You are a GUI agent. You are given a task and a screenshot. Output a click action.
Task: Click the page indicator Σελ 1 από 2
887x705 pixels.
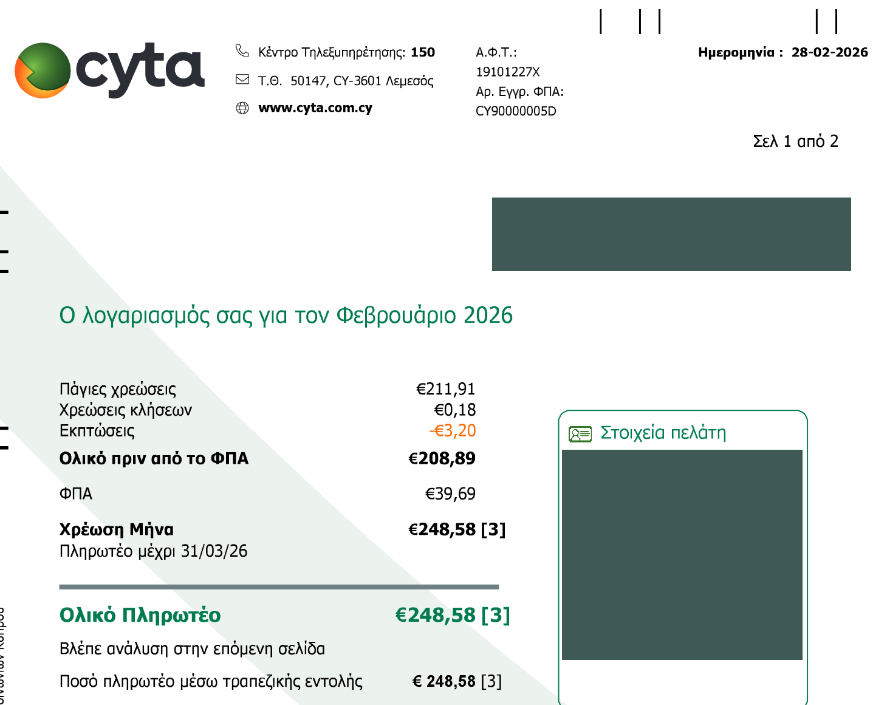796,141
